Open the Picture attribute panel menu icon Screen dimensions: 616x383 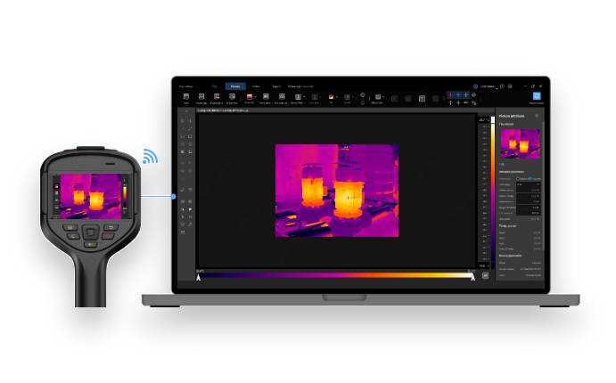537,116
